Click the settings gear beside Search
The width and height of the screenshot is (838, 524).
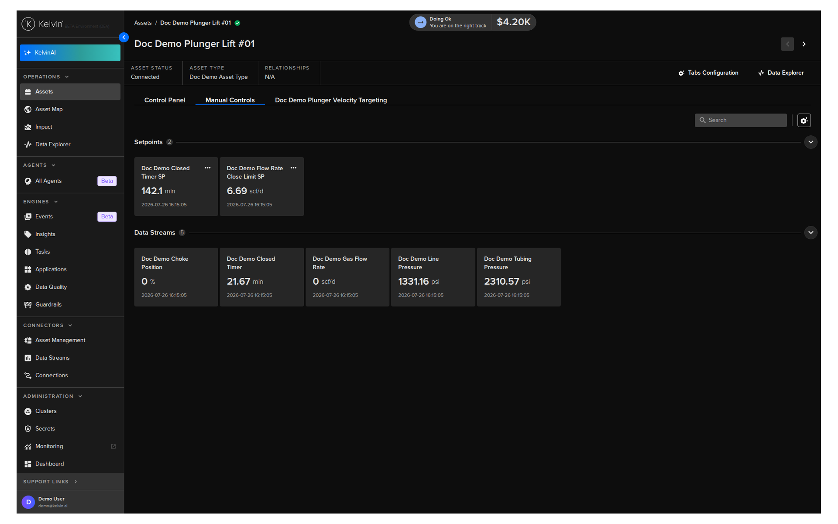pos(804,121)
